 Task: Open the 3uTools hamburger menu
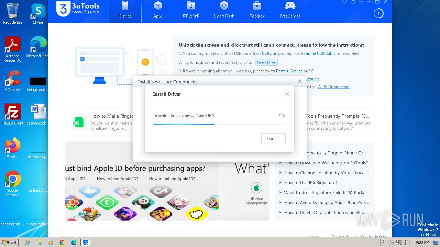click(361, 2)
